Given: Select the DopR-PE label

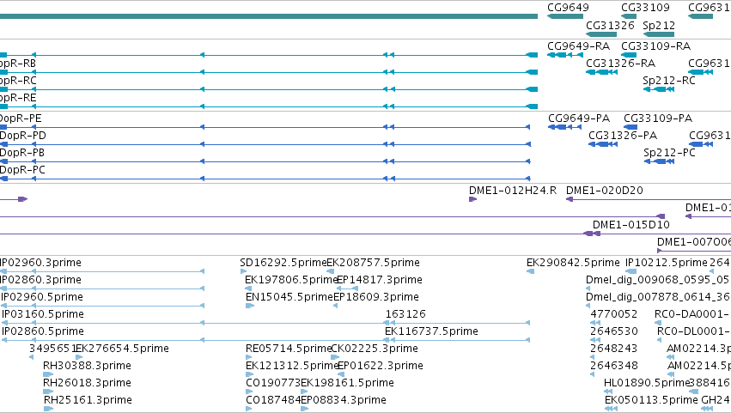Looking at the screenshot, I should pyautogui.click(x=21, y=118).
